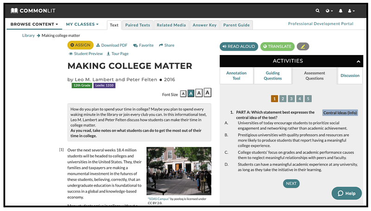Open the Answer Key tab

(205, 25)
